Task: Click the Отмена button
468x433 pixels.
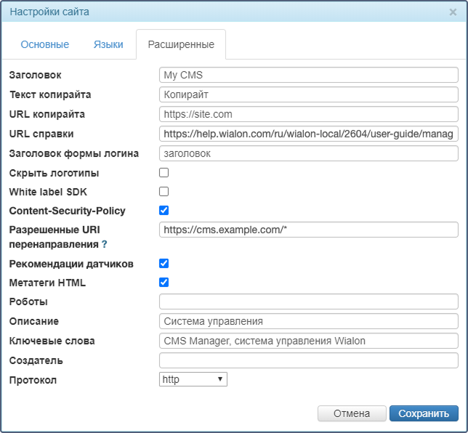Action: tap(352, 413)
